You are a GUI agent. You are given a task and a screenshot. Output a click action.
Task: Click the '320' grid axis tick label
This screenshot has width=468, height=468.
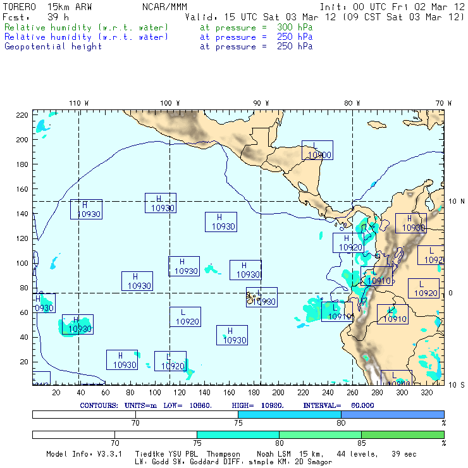(x=426, y=393)
